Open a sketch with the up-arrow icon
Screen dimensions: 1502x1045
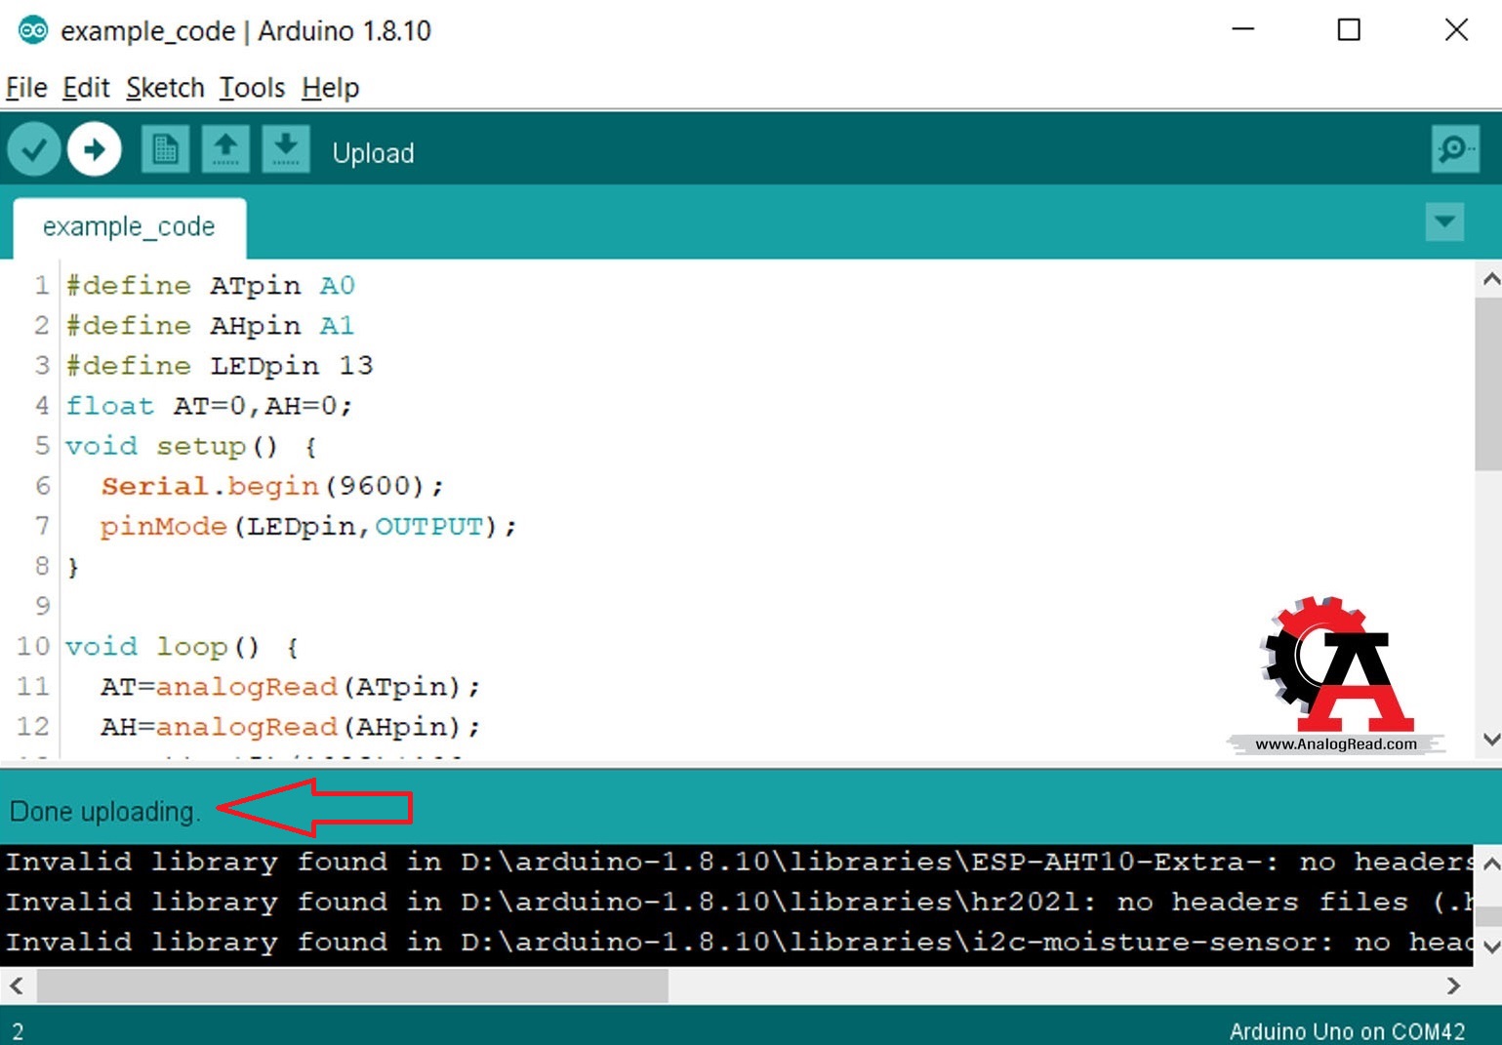click(225, 149)
